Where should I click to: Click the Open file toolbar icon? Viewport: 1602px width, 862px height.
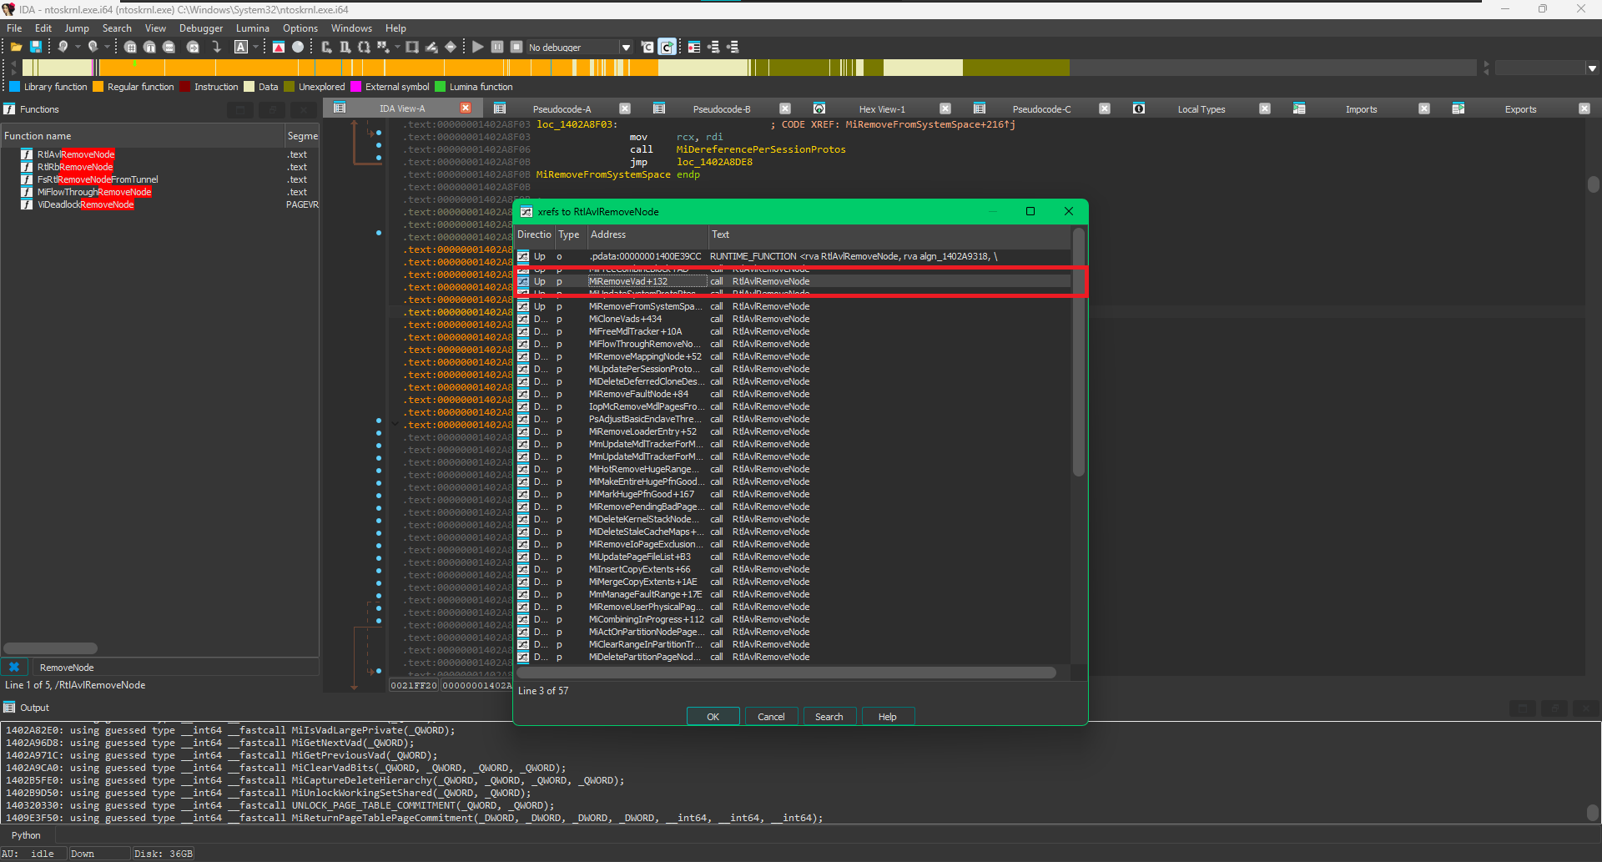click(x=16, y=48)
